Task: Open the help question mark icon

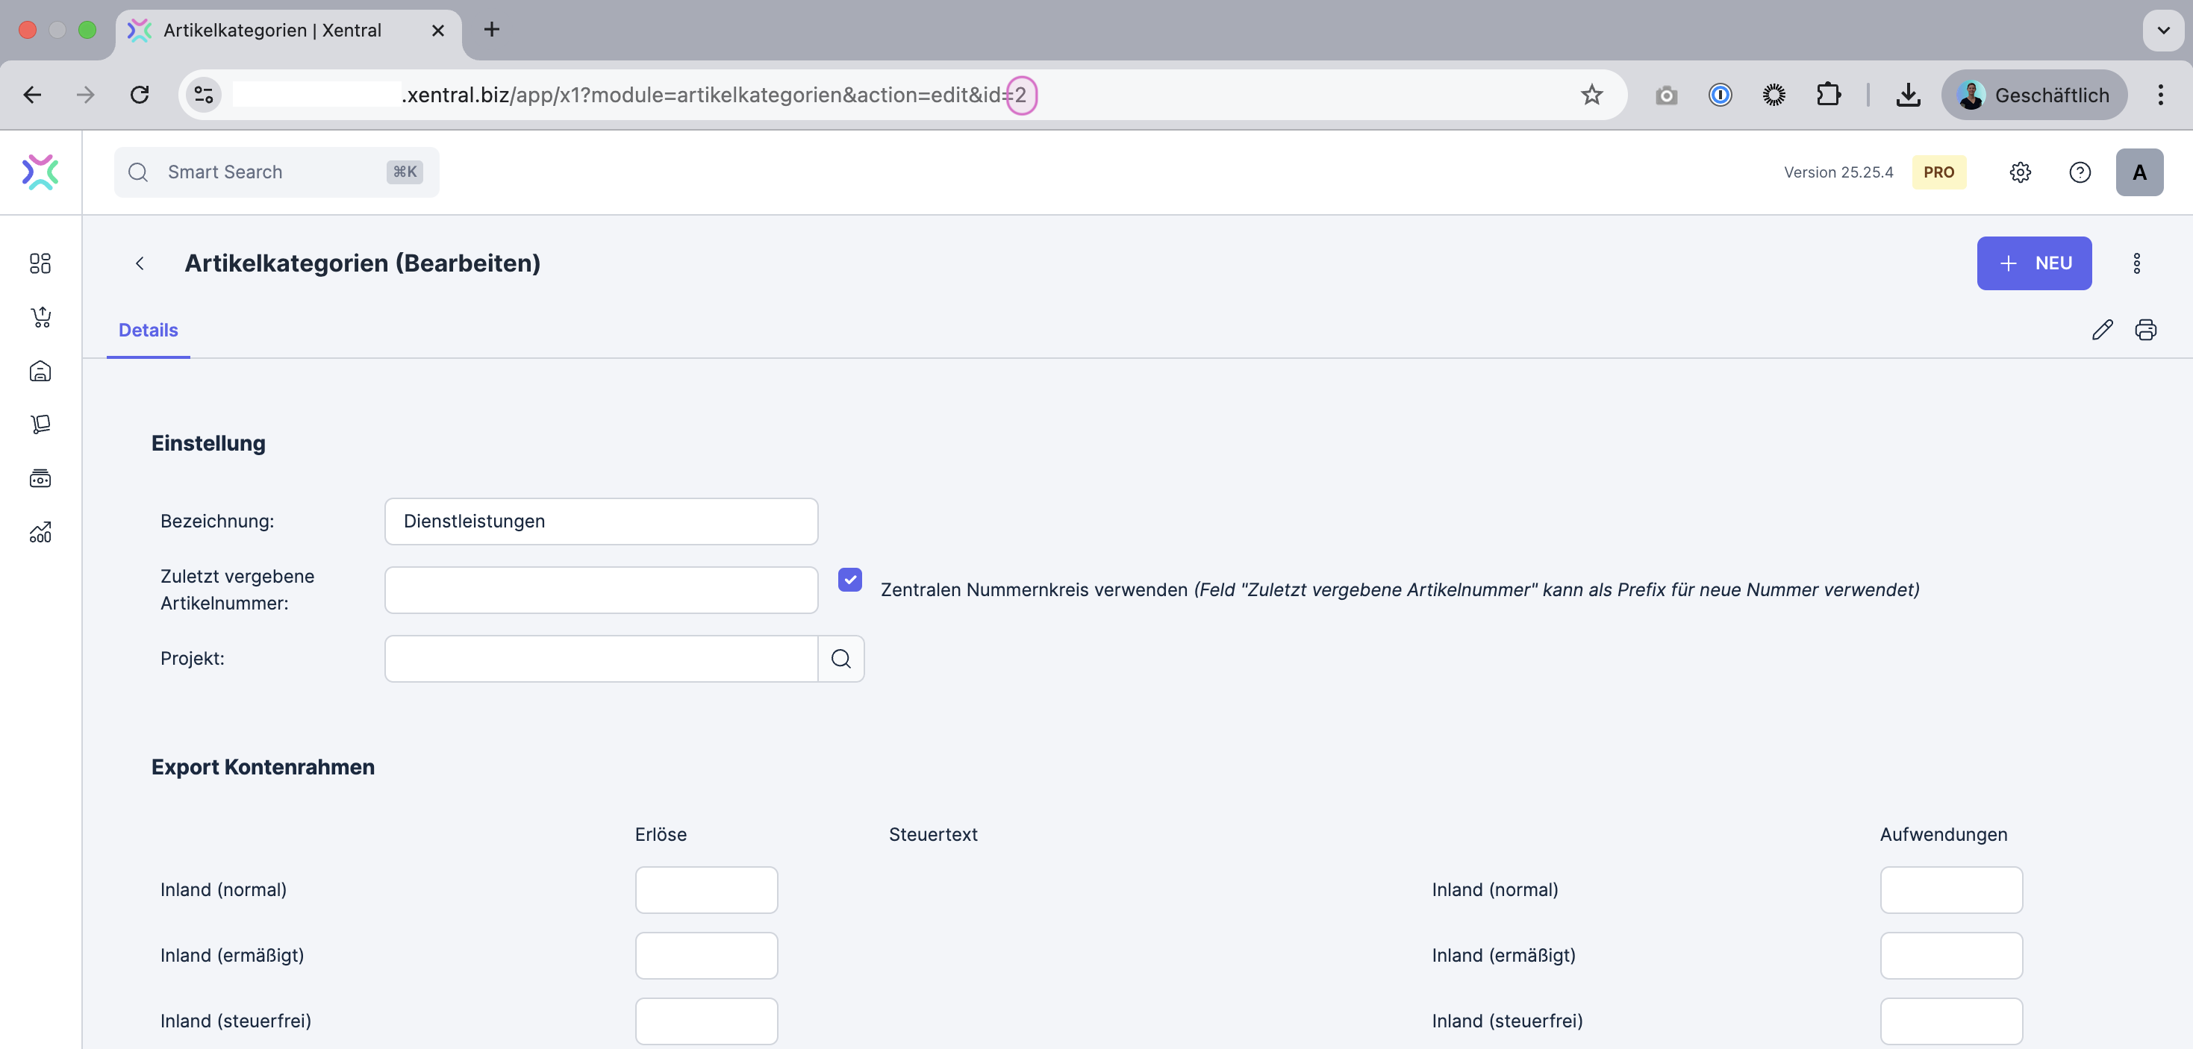Action: pyautogui.click(x=2079, y=172)
